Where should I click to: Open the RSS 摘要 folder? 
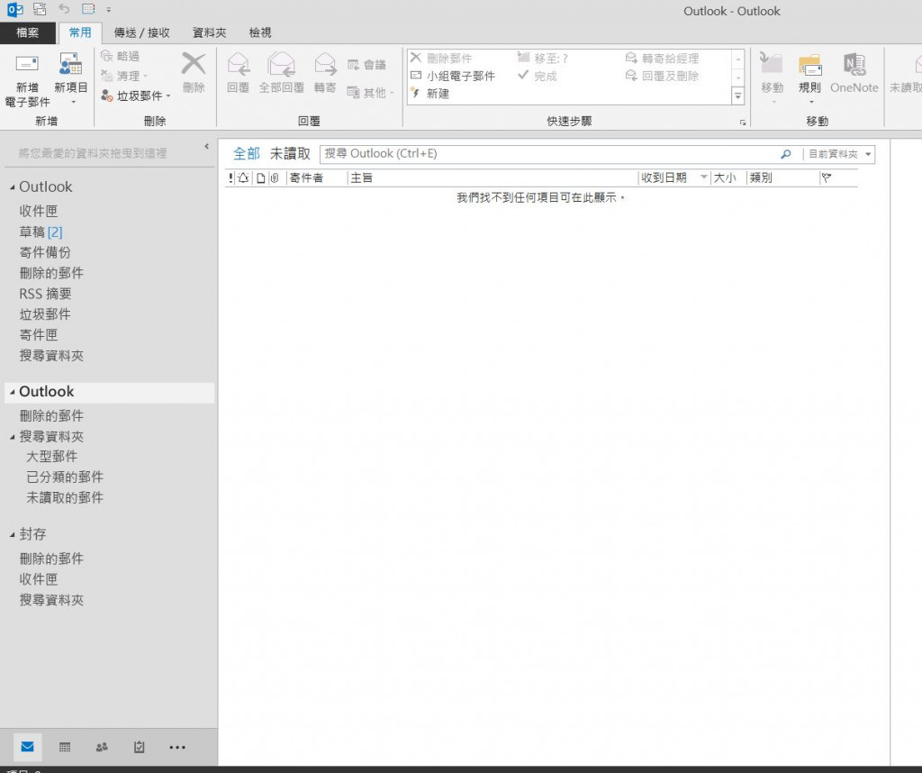pyautogui.click(x=45, y=294)
